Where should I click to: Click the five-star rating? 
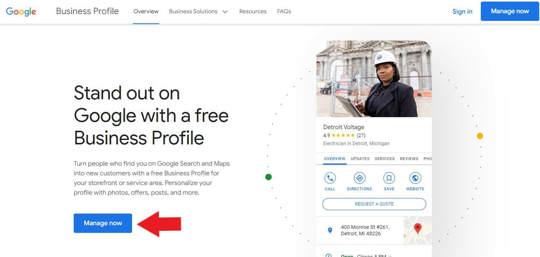click(343, 136)
